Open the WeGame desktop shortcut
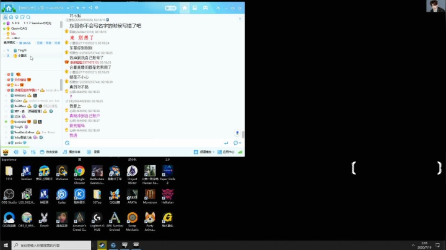The image size is (446, 250). 62,173
